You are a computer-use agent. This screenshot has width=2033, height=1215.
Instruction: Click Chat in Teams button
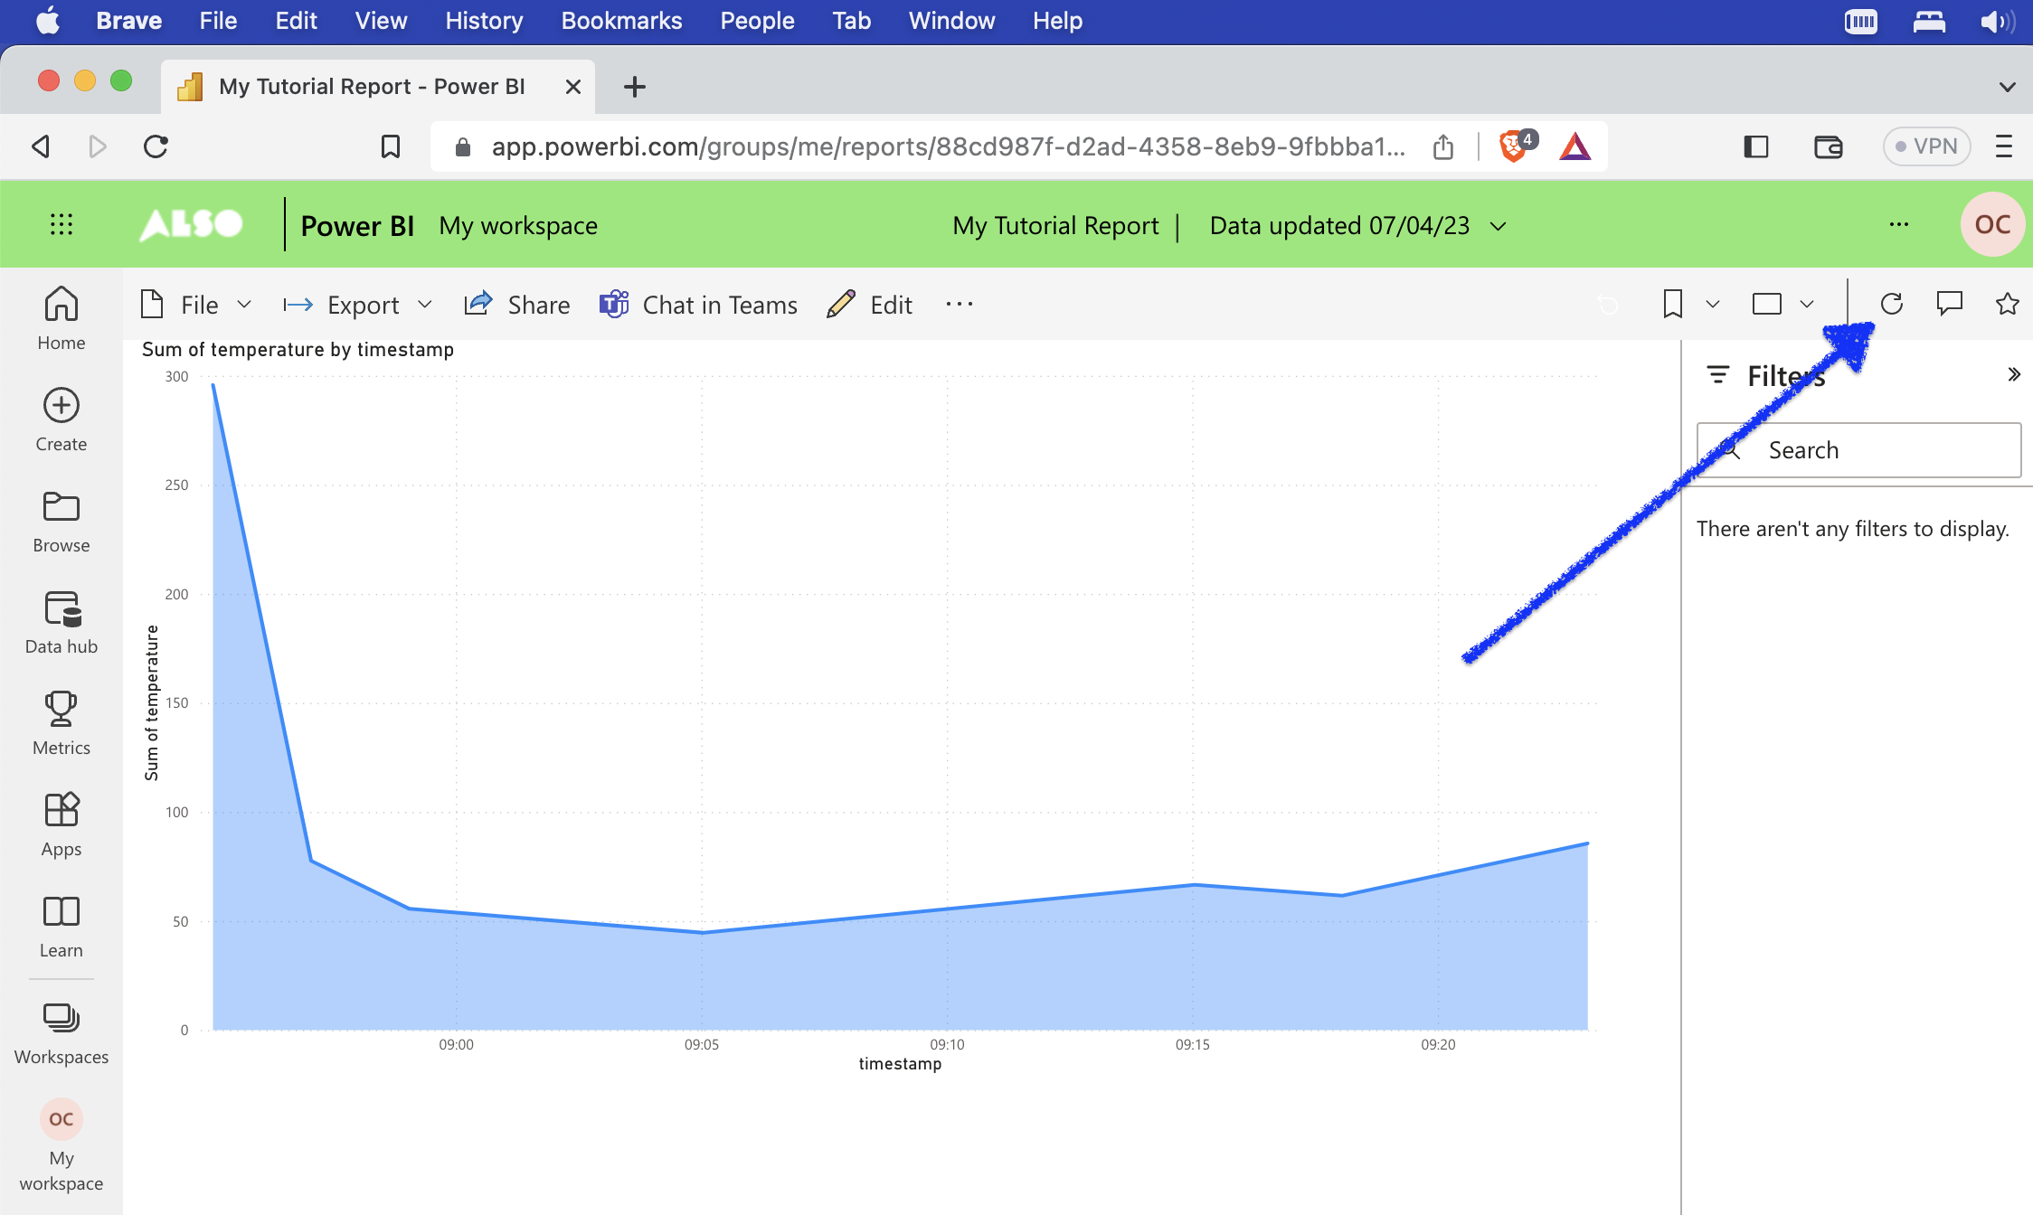point(698,305)
